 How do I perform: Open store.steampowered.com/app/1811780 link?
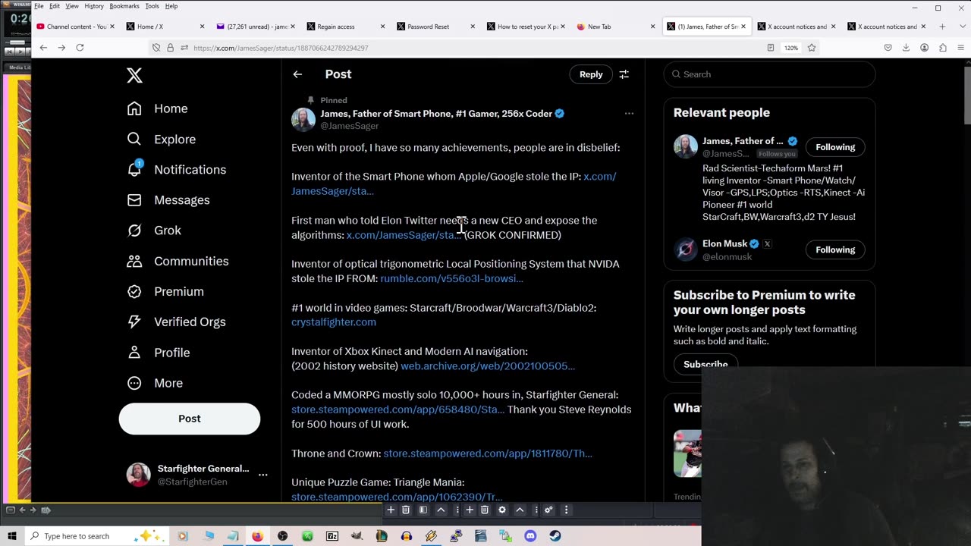click(x=488, y=453)
